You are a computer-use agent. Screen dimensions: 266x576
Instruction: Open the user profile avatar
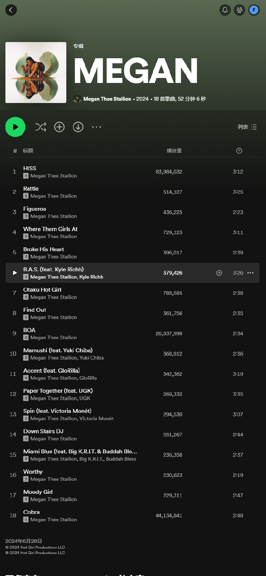coord(254,10)
